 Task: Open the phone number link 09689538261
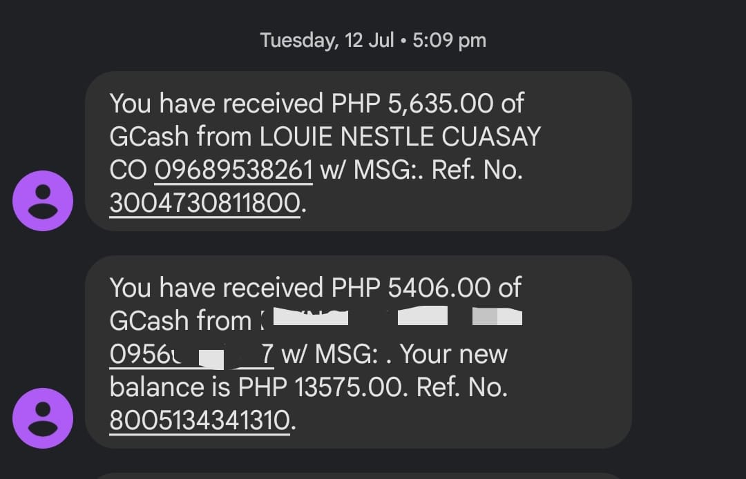(x=233, y=170)
